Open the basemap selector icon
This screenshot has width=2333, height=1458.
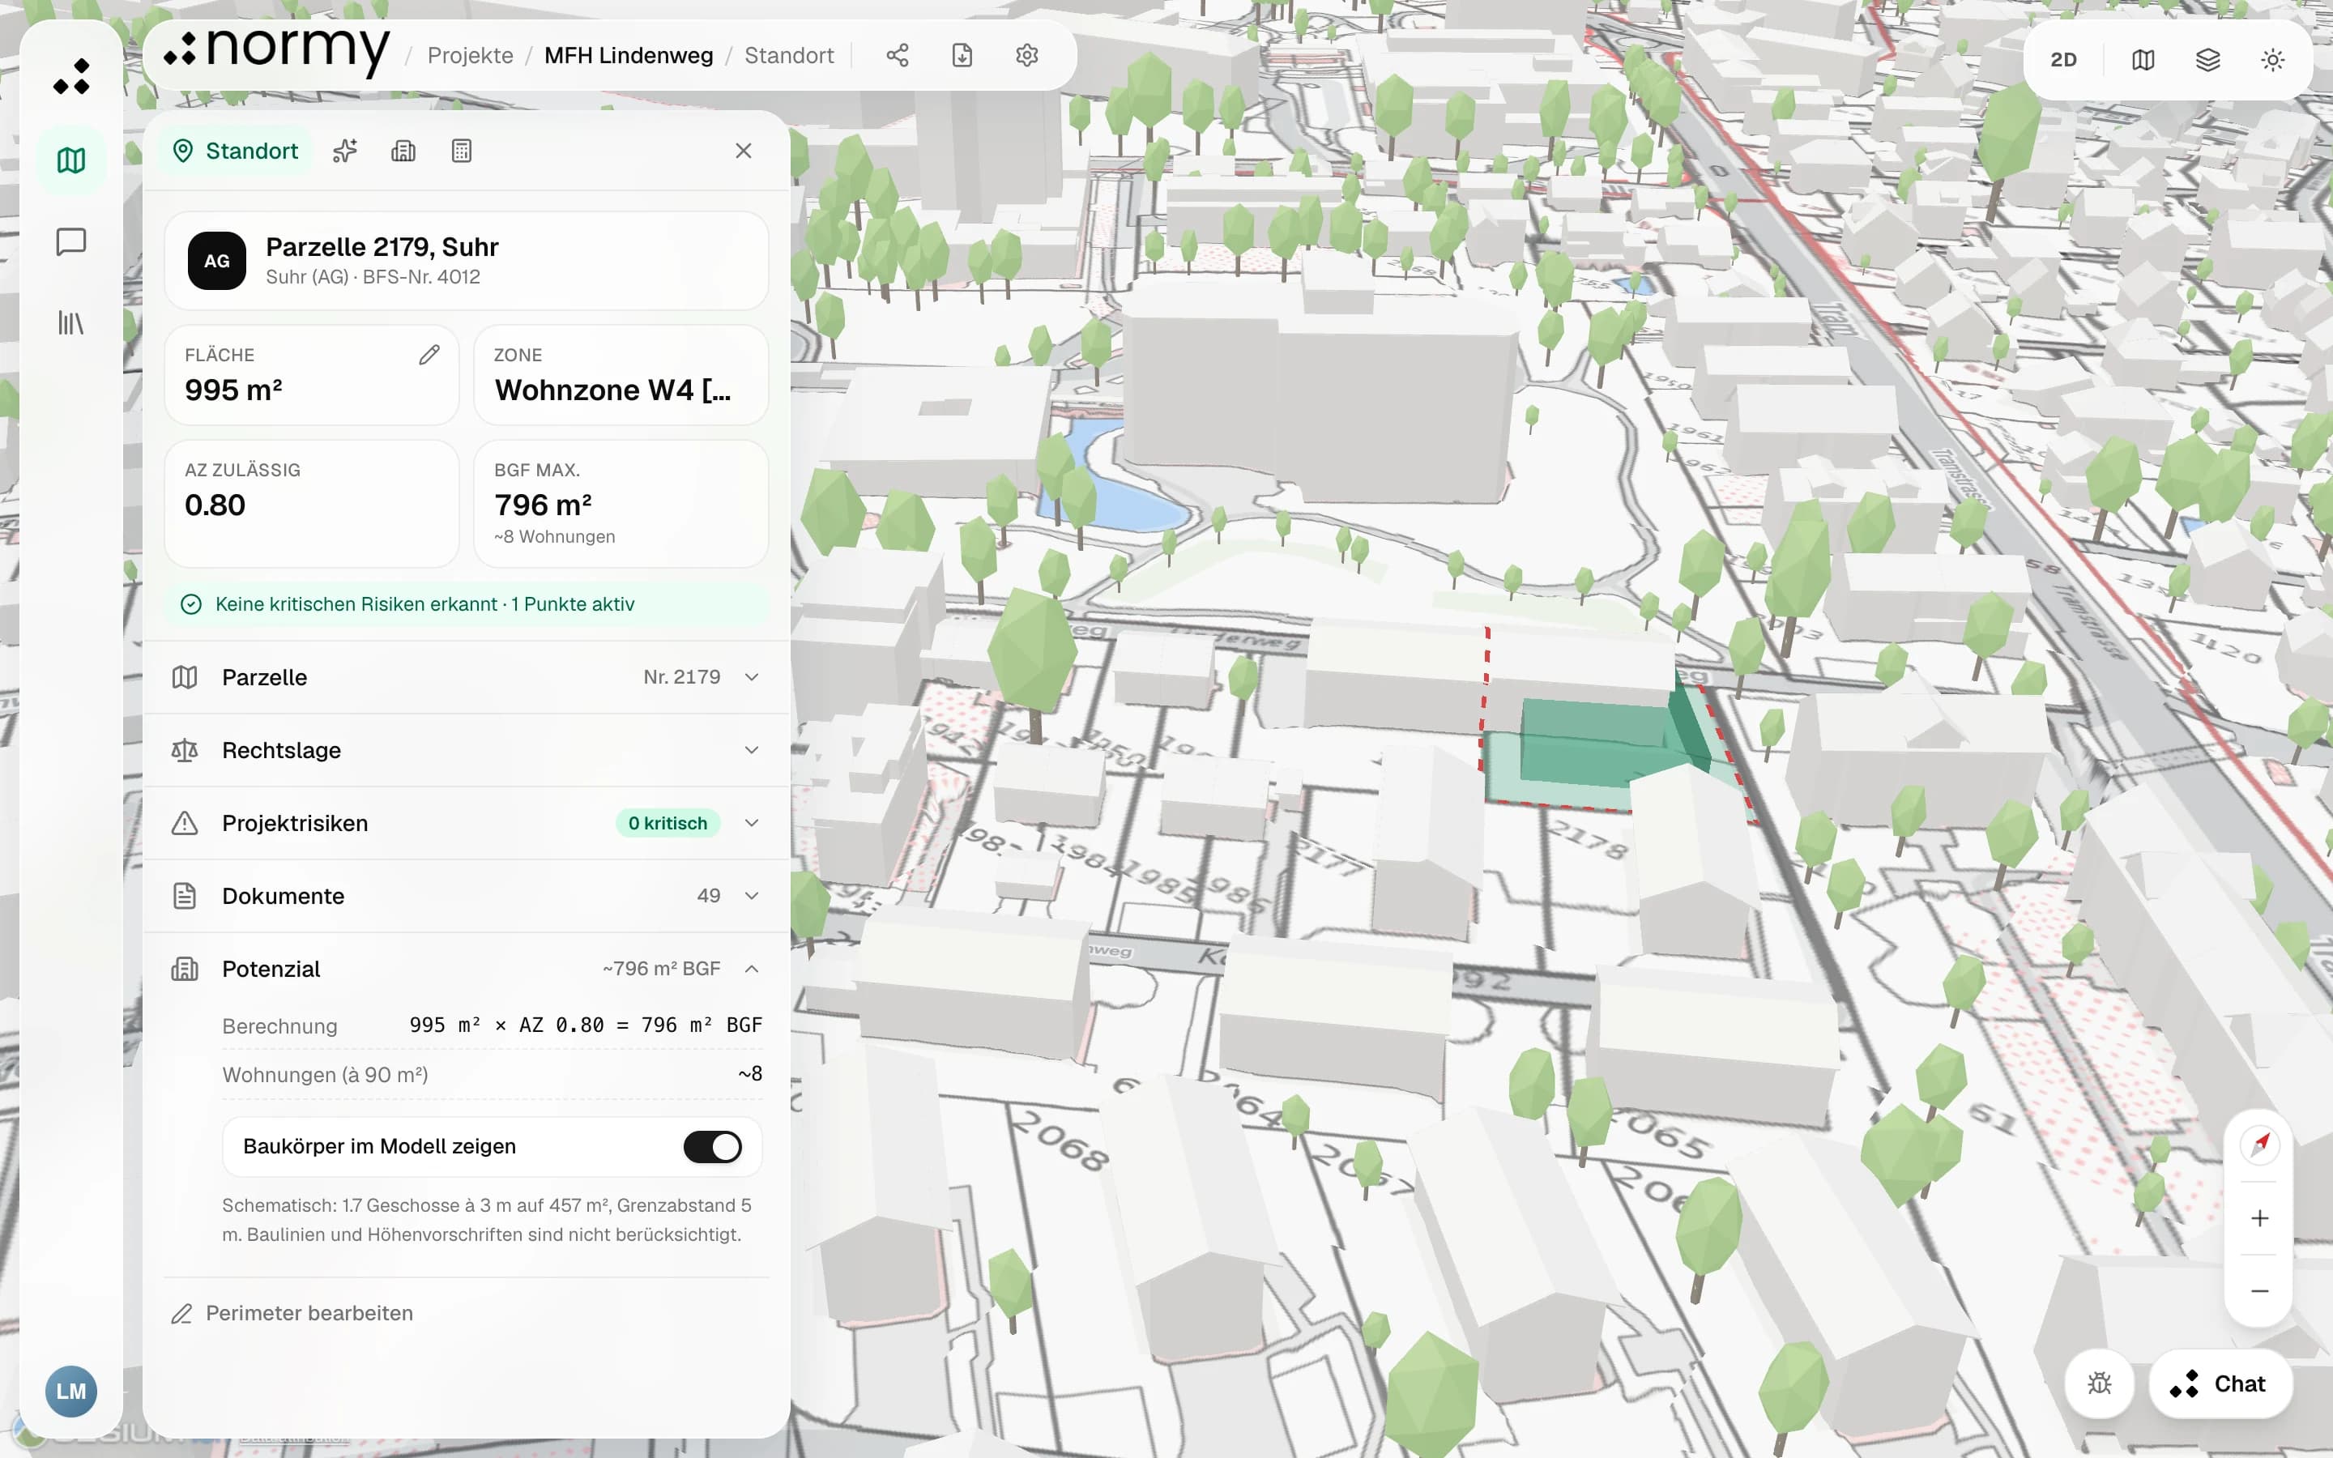(x=2143, y=60)
